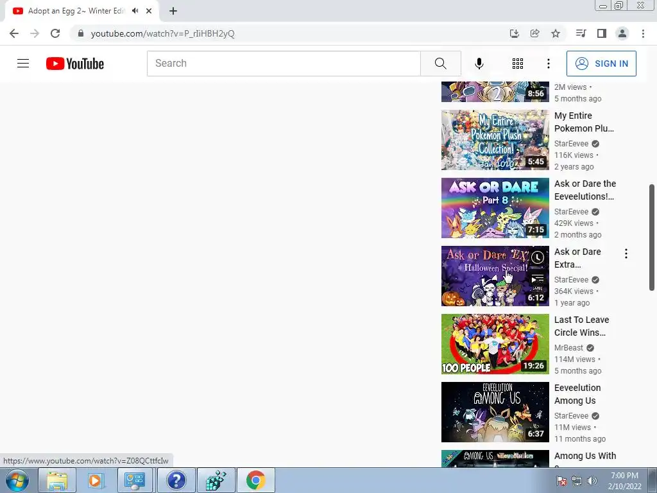
Task: Open the media controls icon in toolbar
Action: (581, 33)
